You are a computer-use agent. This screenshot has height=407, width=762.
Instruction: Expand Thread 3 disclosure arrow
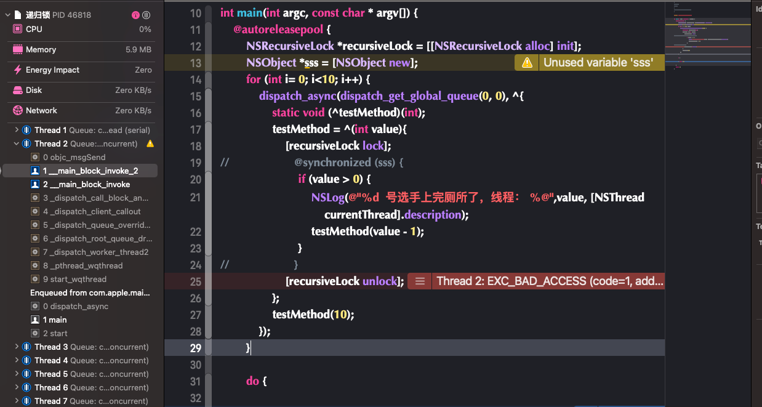17,347
